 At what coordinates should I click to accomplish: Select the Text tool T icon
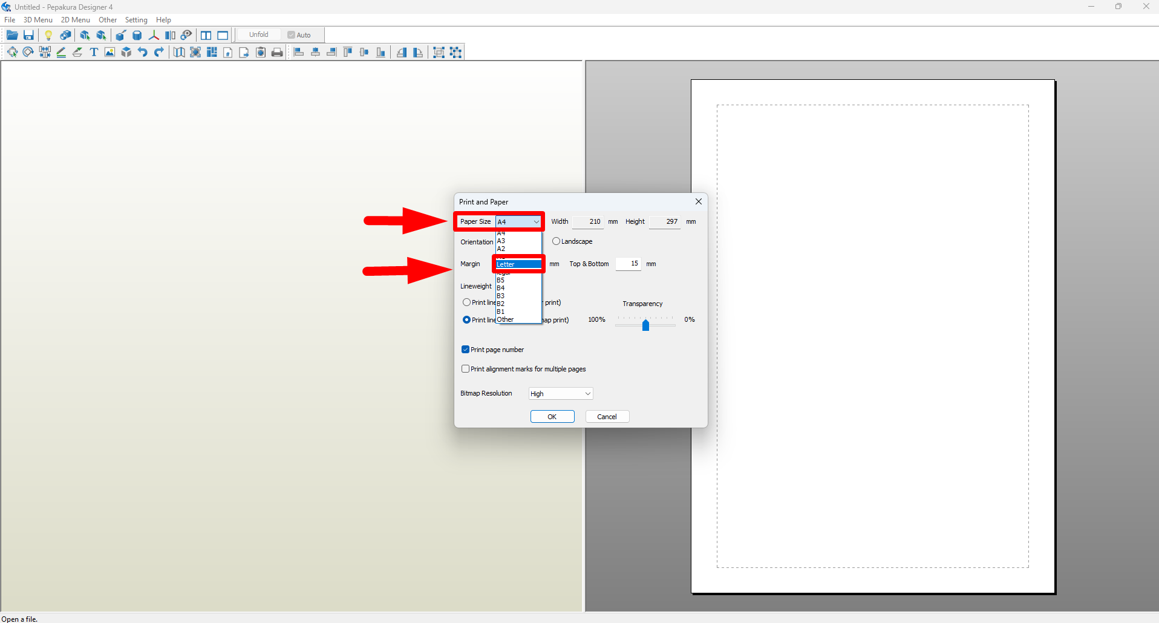[94, 52]
